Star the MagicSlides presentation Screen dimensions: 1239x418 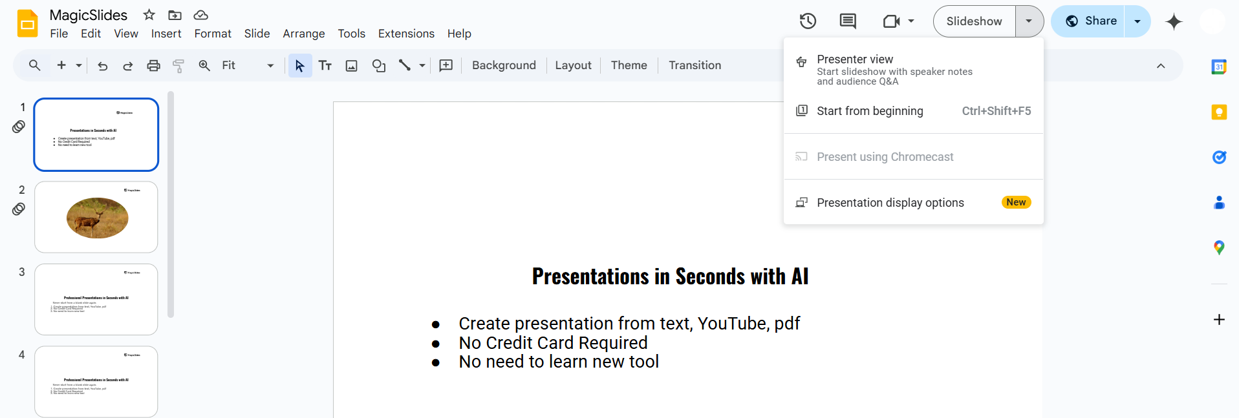(x=149, y=15)
